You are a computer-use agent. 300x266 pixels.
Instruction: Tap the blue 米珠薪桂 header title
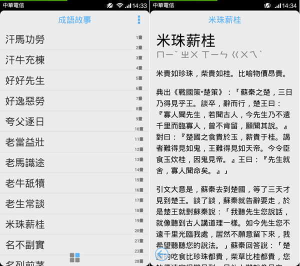[224, 20]
